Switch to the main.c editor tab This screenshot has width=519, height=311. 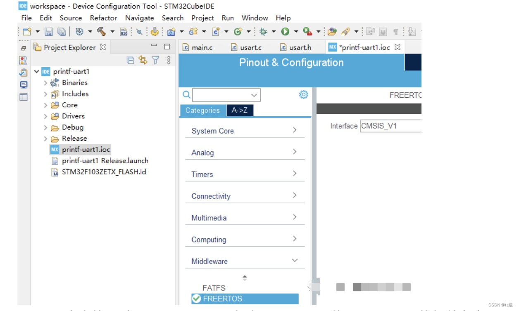coord(198,47)
